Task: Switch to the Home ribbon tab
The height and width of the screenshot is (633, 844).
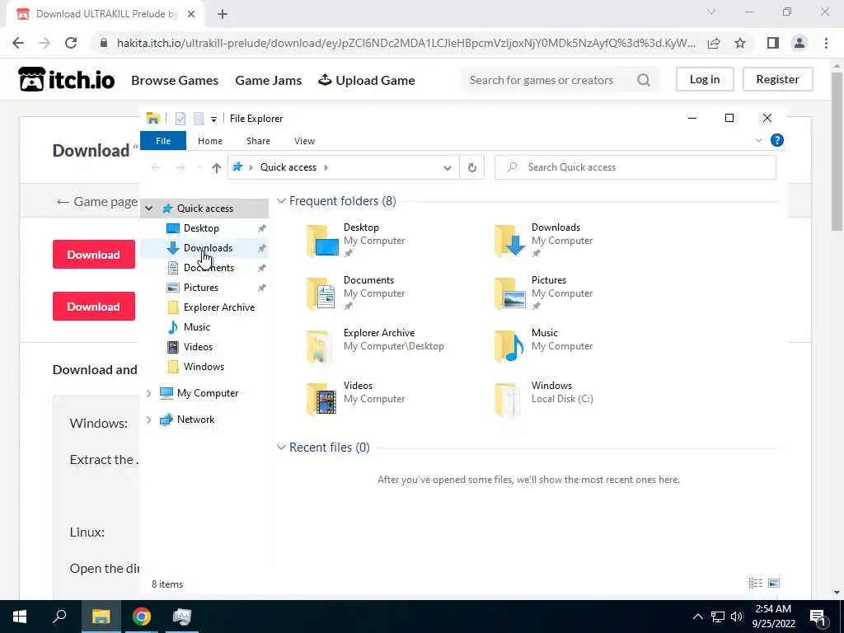Action: 210,141
